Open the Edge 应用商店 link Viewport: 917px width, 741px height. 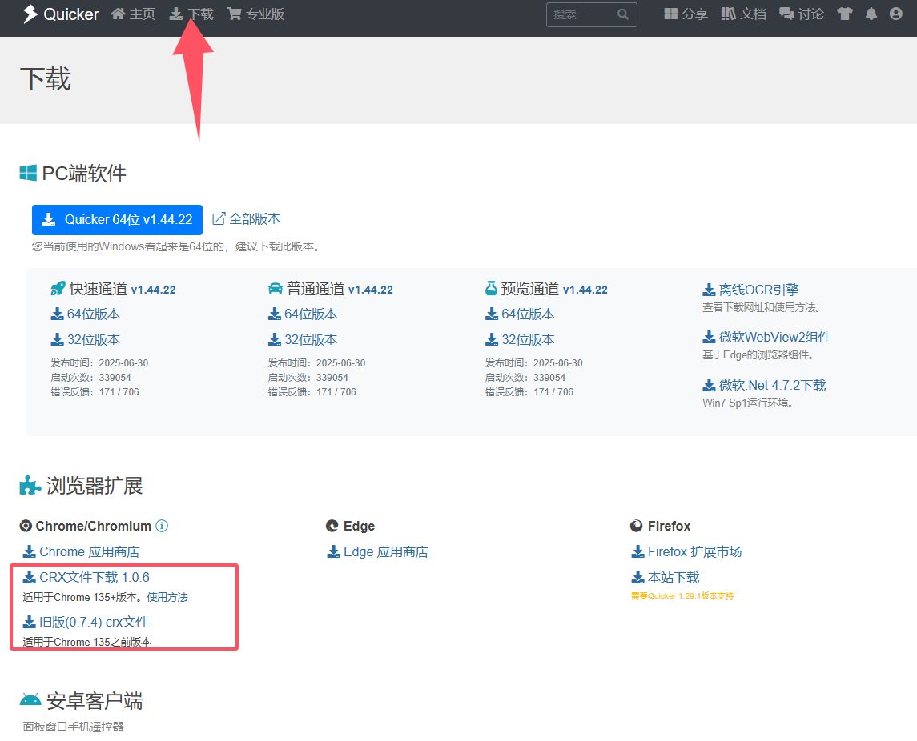pos(378,552)
